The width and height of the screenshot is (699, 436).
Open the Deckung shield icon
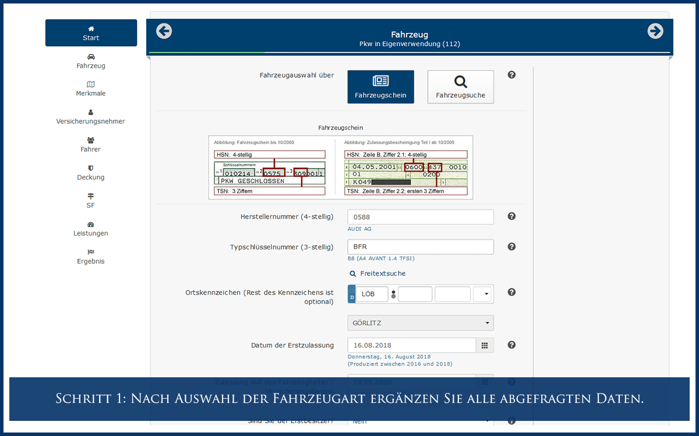pos(91,168)
